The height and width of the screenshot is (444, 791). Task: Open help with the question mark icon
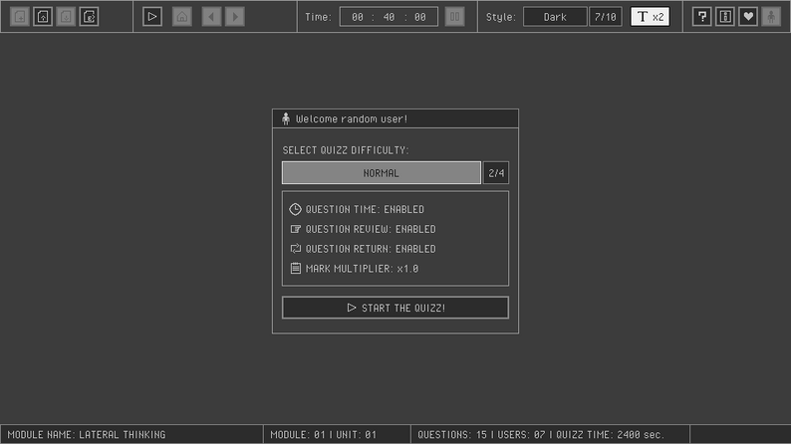point(702,17)
